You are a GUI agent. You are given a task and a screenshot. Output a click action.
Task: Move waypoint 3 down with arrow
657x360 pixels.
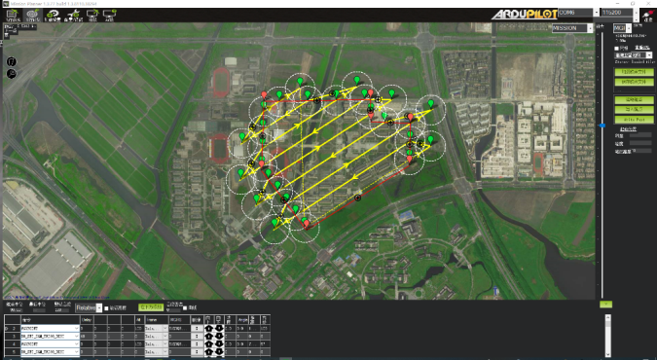point(219,336)
